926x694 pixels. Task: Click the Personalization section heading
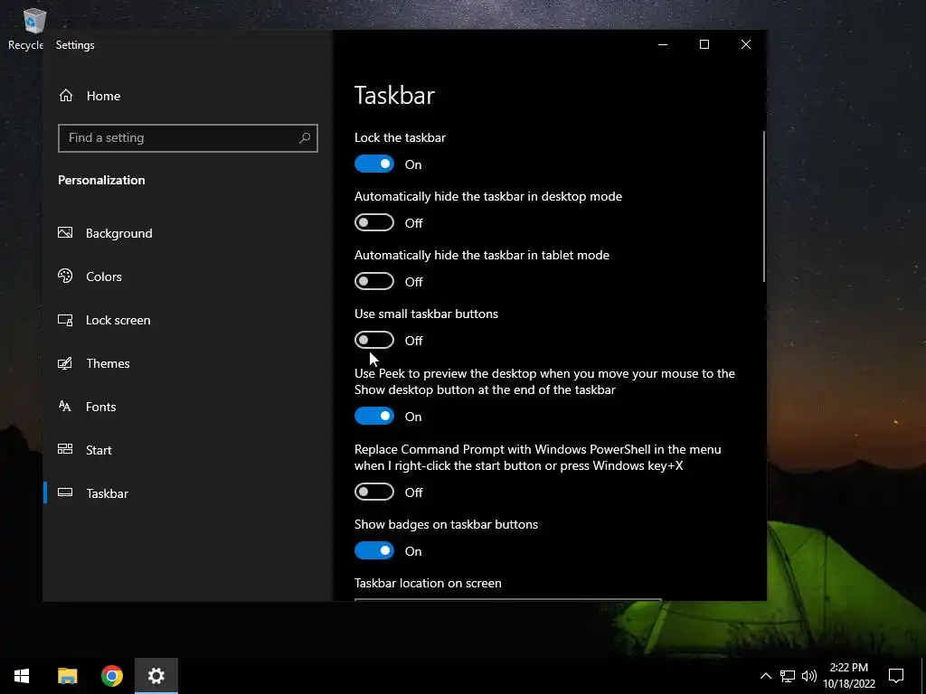coord(101,180)
